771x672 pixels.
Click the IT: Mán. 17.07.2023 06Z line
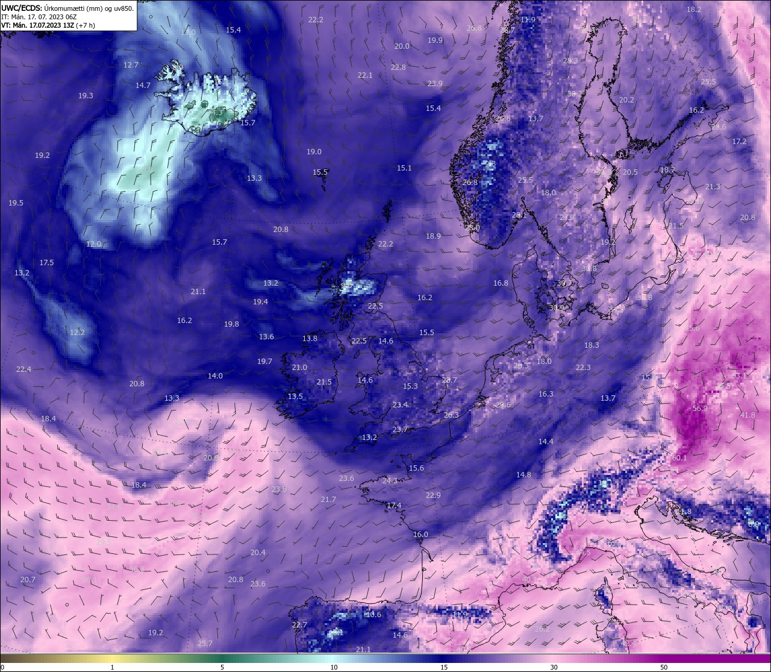click(39, 17)
